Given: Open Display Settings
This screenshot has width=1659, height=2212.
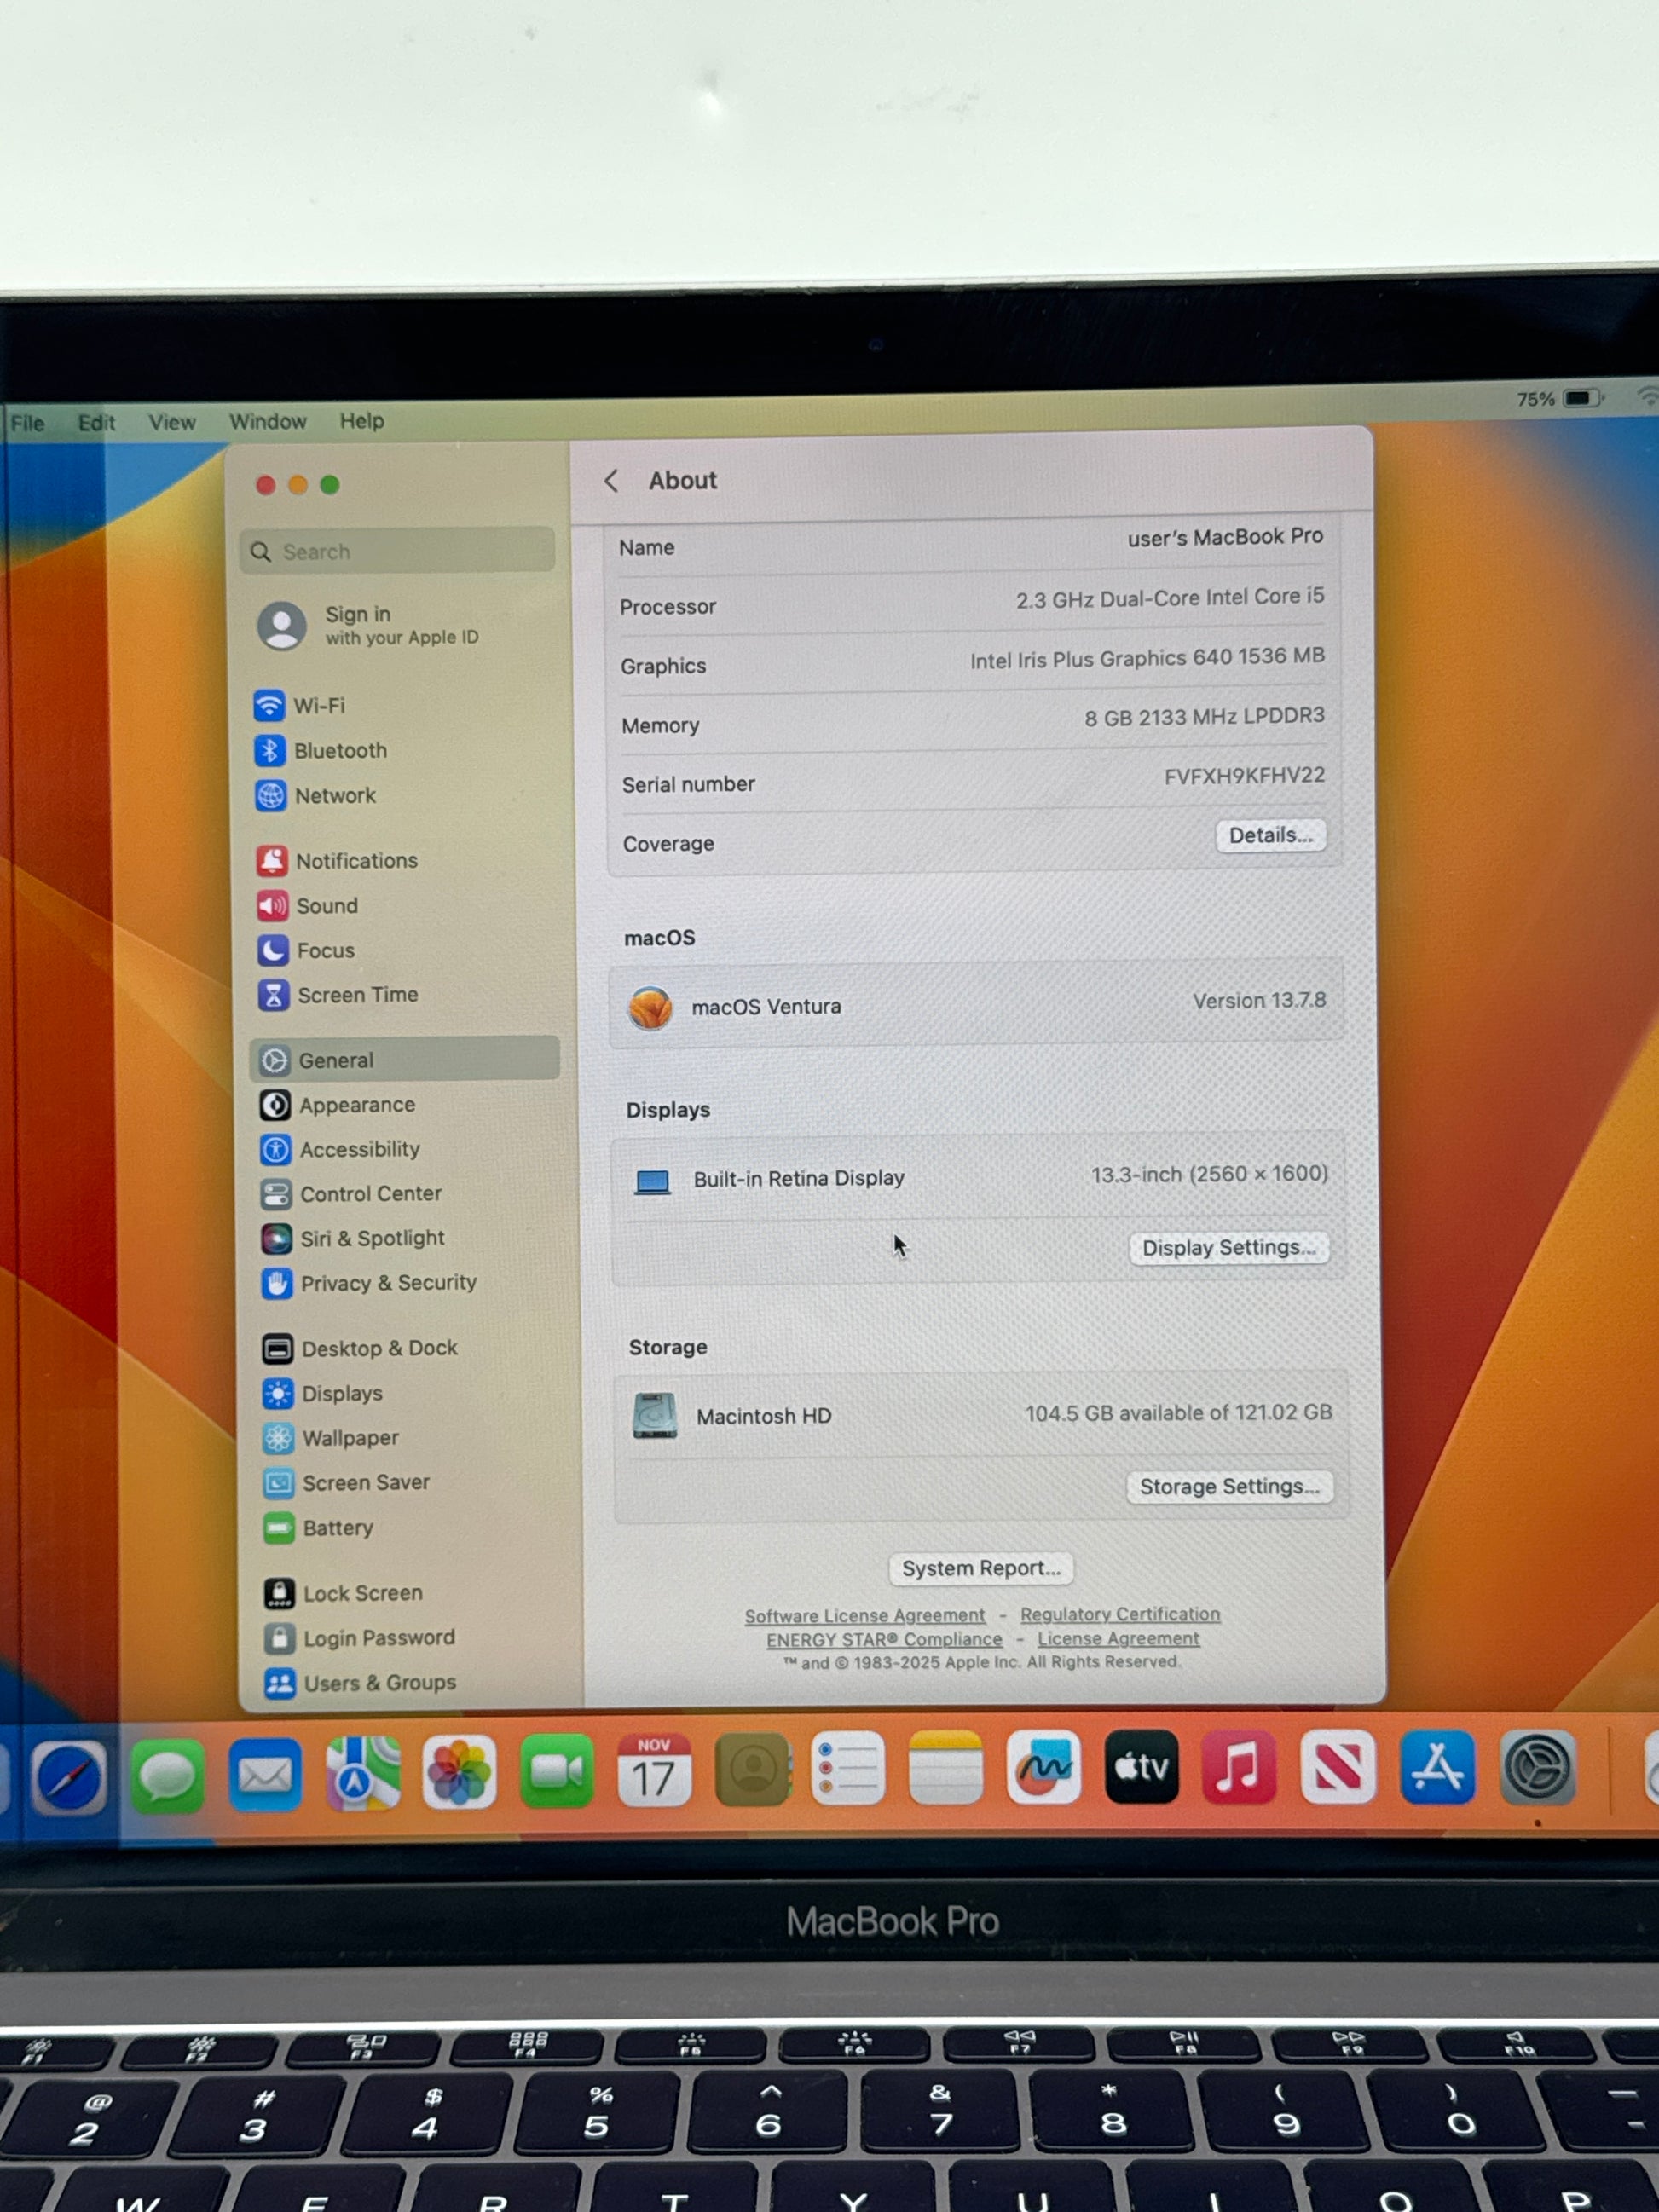Looking at the screenshot, I should click(x=1228, y=1248).
